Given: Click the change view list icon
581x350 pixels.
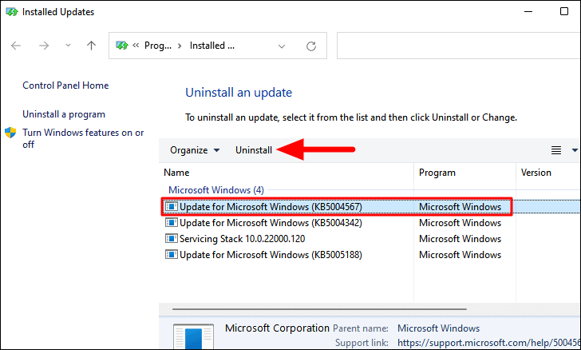Looking at the screenshot, I should [x=555, y=150].
